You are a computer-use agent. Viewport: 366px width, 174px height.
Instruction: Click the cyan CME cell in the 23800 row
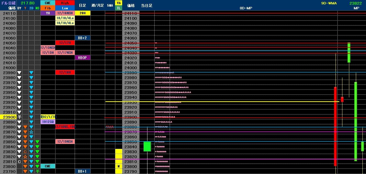coord(48,166)
